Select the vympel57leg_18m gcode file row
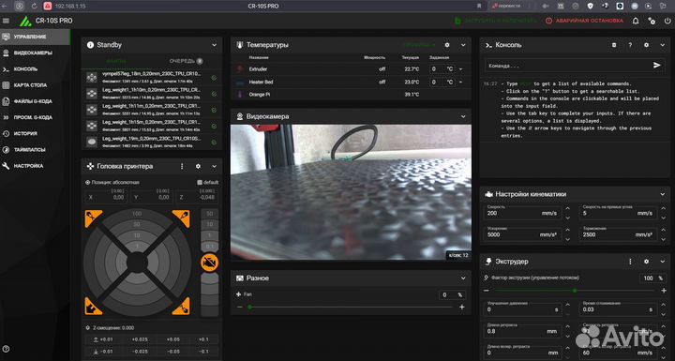Image resolution: width=675 pixels, height=361 pixels. pos(152,78)
